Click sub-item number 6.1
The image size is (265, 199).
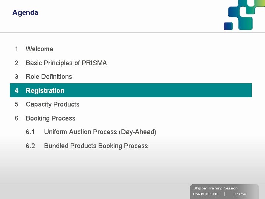(30, 132)
